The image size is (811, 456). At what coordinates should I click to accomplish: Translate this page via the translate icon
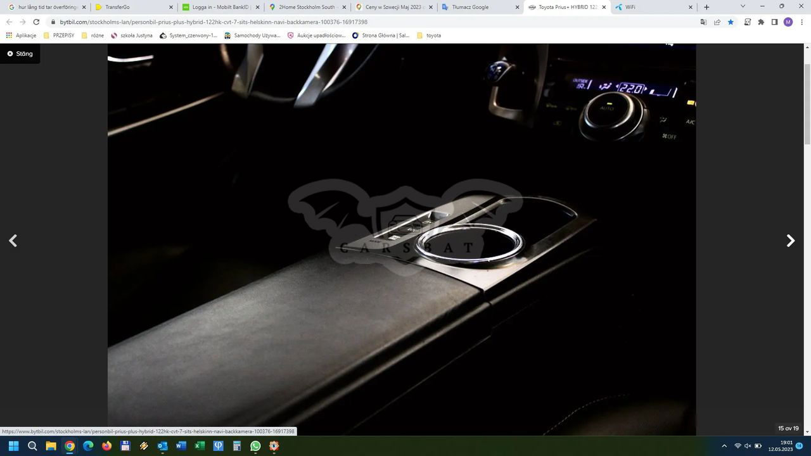coord(703,22)
